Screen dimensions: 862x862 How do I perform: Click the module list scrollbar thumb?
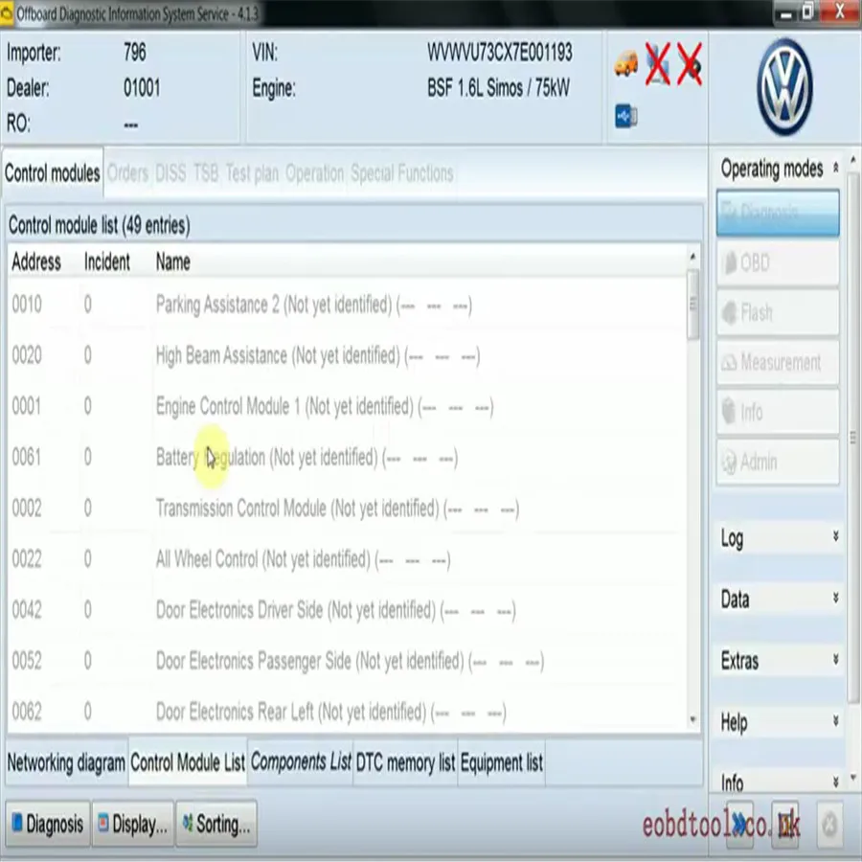click(692, 304)
